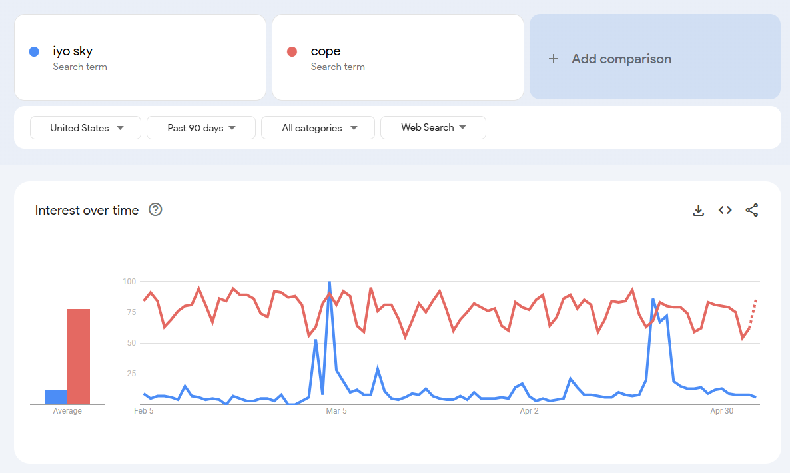Screen dimensions: 790x473
Task: Open the embed code icon
Action: click(x=725, y=211)
